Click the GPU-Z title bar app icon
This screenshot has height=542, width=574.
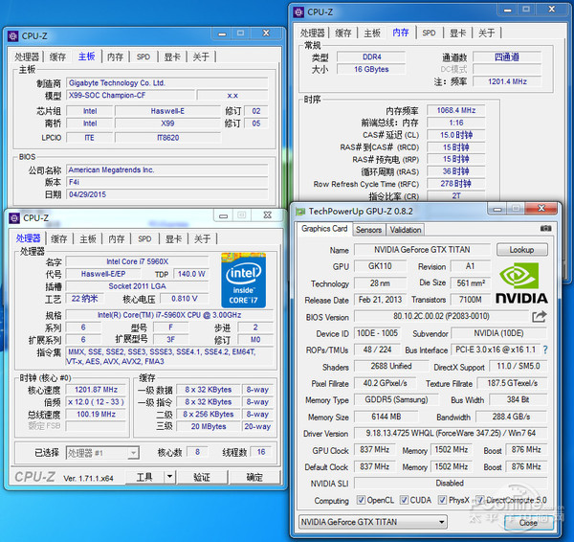pyautogui.click(x=300, y=212)
